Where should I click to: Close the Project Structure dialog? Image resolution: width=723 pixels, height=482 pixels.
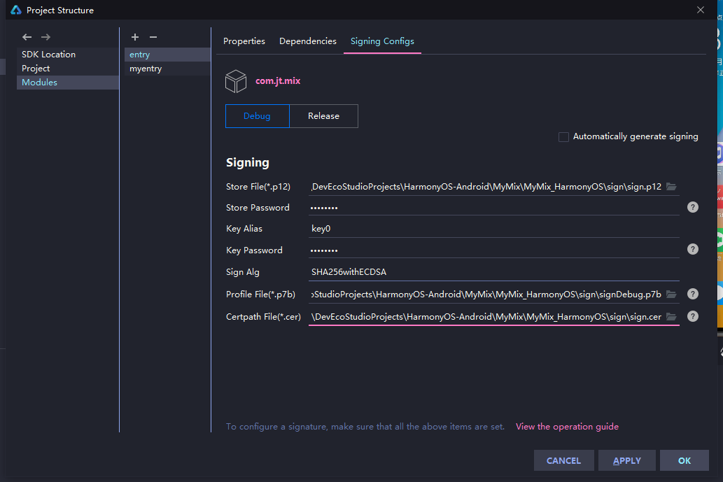point(701,10)
